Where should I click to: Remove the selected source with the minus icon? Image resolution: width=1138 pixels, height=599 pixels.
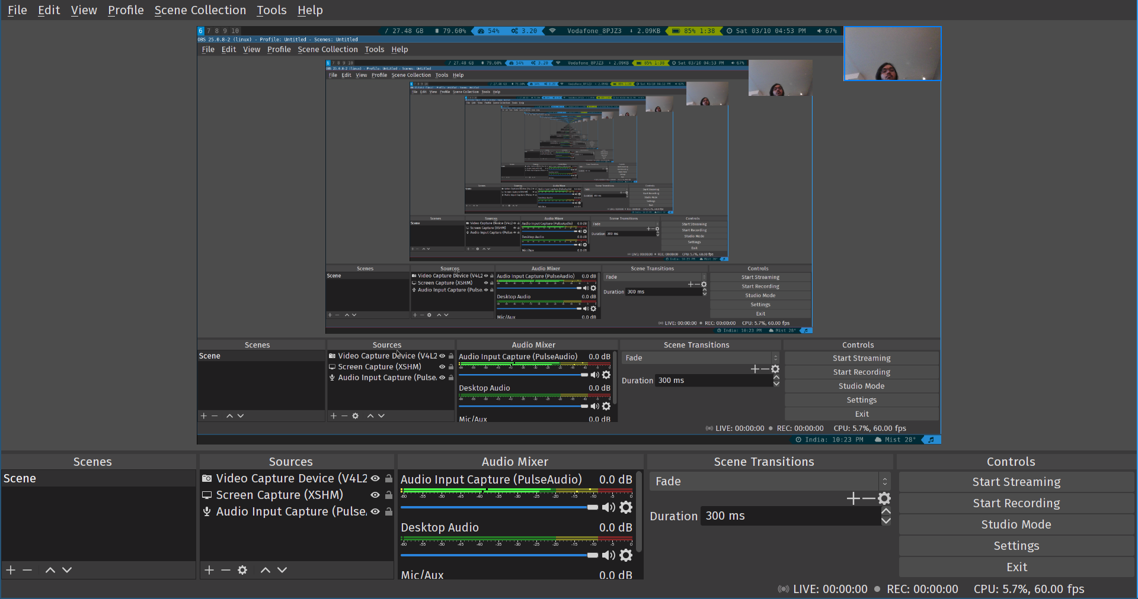coord(226,570)
